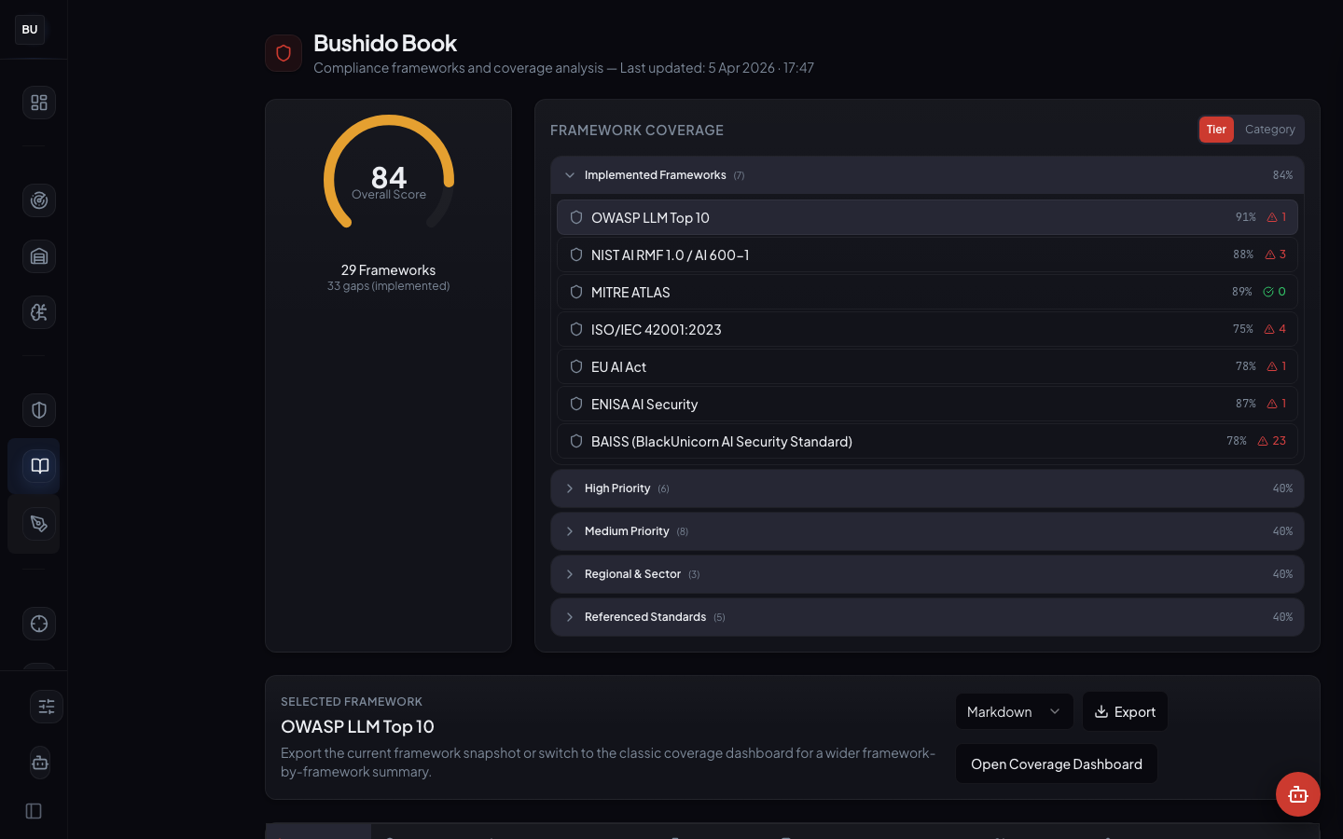1343x839 pixels.
Task: Click the 33 gaps (implemented) text
Action: click(x=388, y=286)
